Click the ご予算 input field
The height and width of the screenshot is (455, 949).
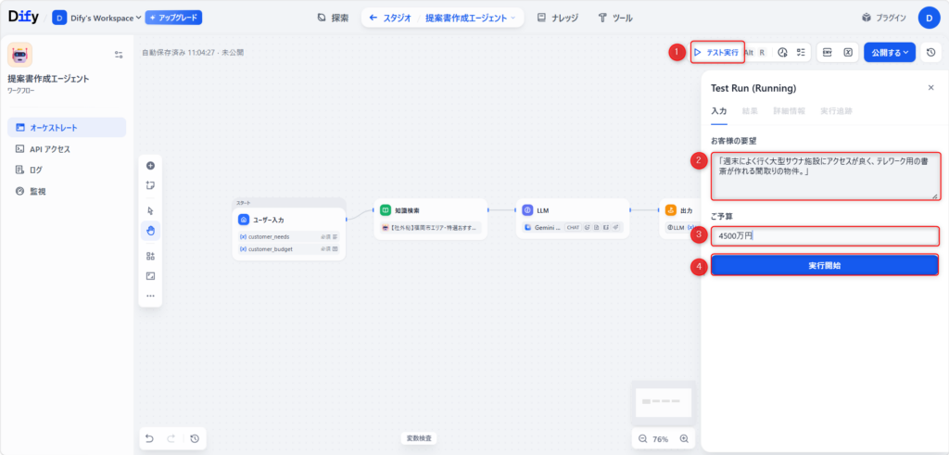(x=825, y=235)
